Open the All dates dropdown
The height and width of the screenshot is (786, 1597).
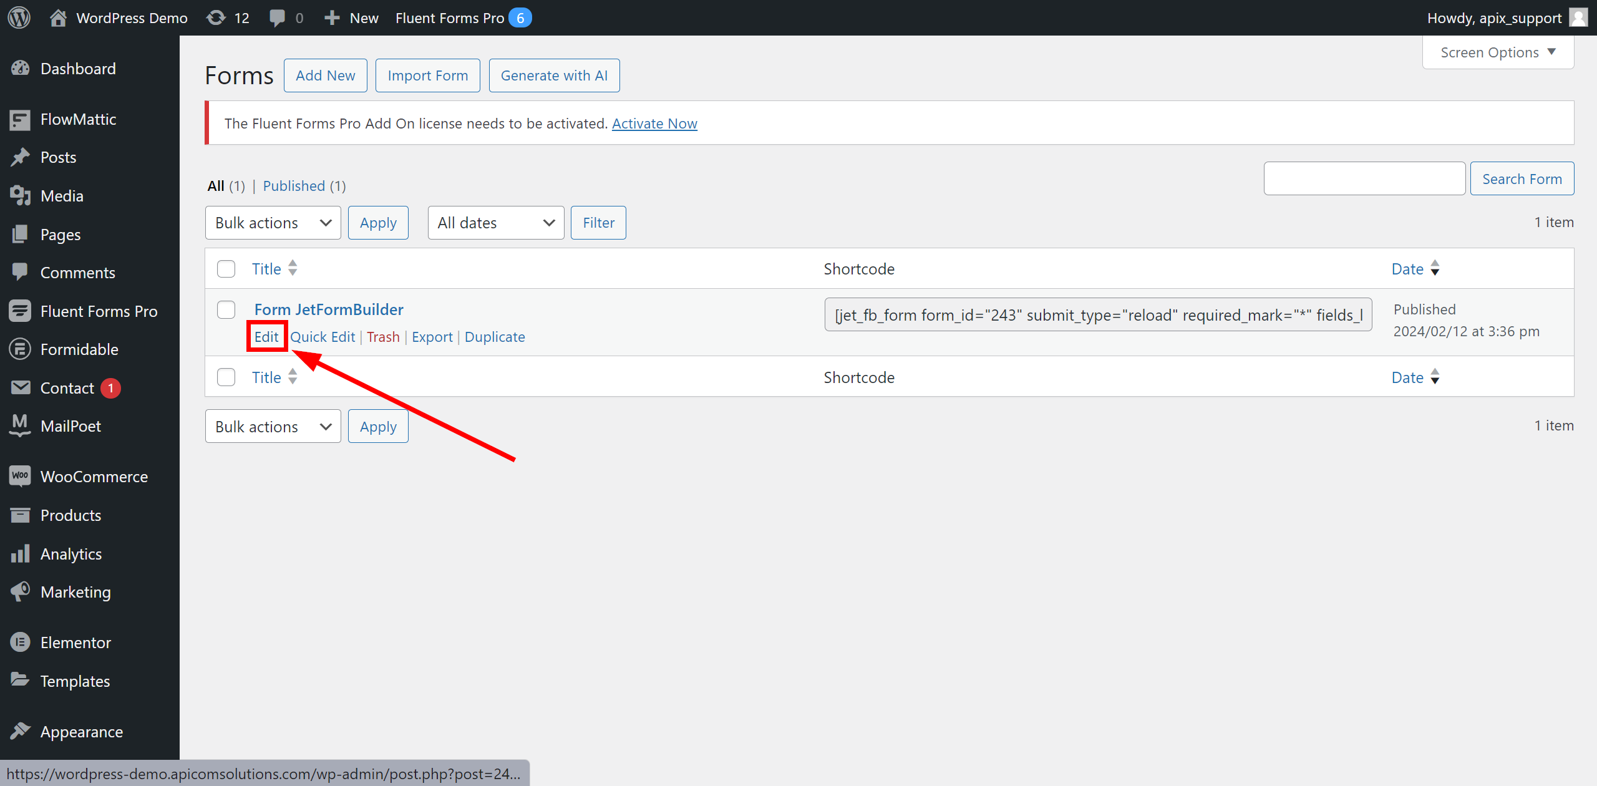pyautogui.click(x=495, y=223)
